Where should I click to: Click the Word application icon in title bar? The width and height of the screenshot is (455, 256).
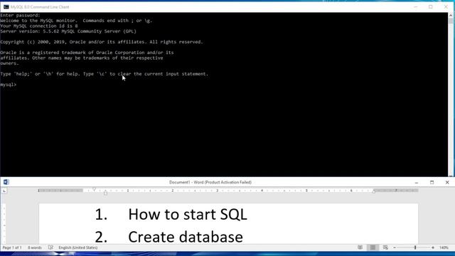[x=6, y=182]
